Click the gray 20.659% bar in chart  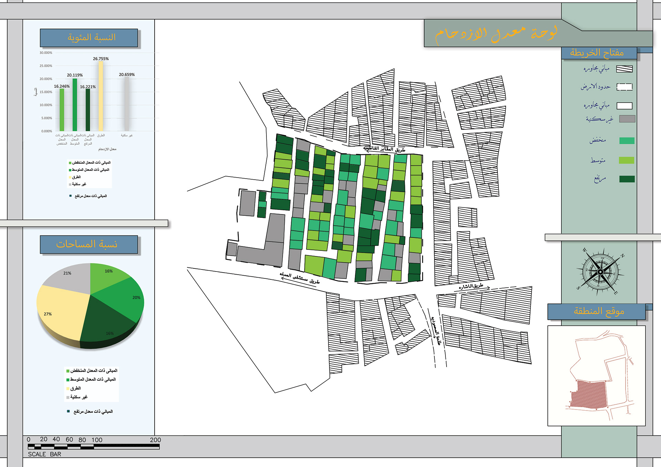click(127, 103)
